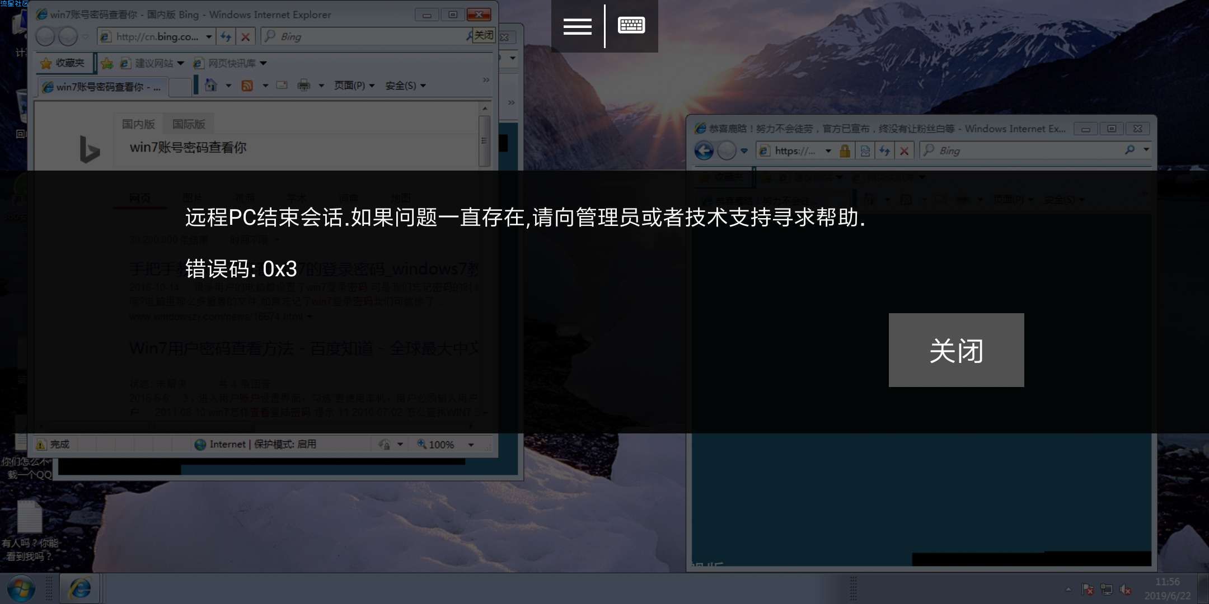Expand the command bar overflow chevron in the left IE window

pos(486,80)
